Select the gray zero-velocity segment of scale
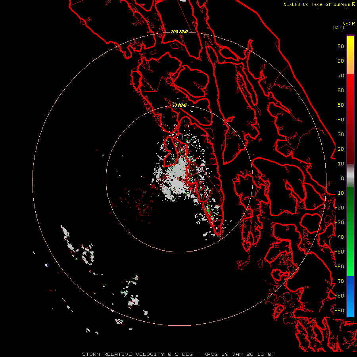The image size is (357, 357). coord(350,176)
